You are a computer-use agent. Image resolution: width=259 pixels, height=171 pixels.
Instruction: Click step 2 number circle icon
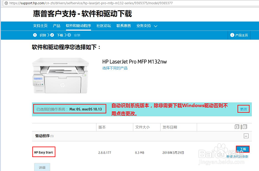[52, 35]
